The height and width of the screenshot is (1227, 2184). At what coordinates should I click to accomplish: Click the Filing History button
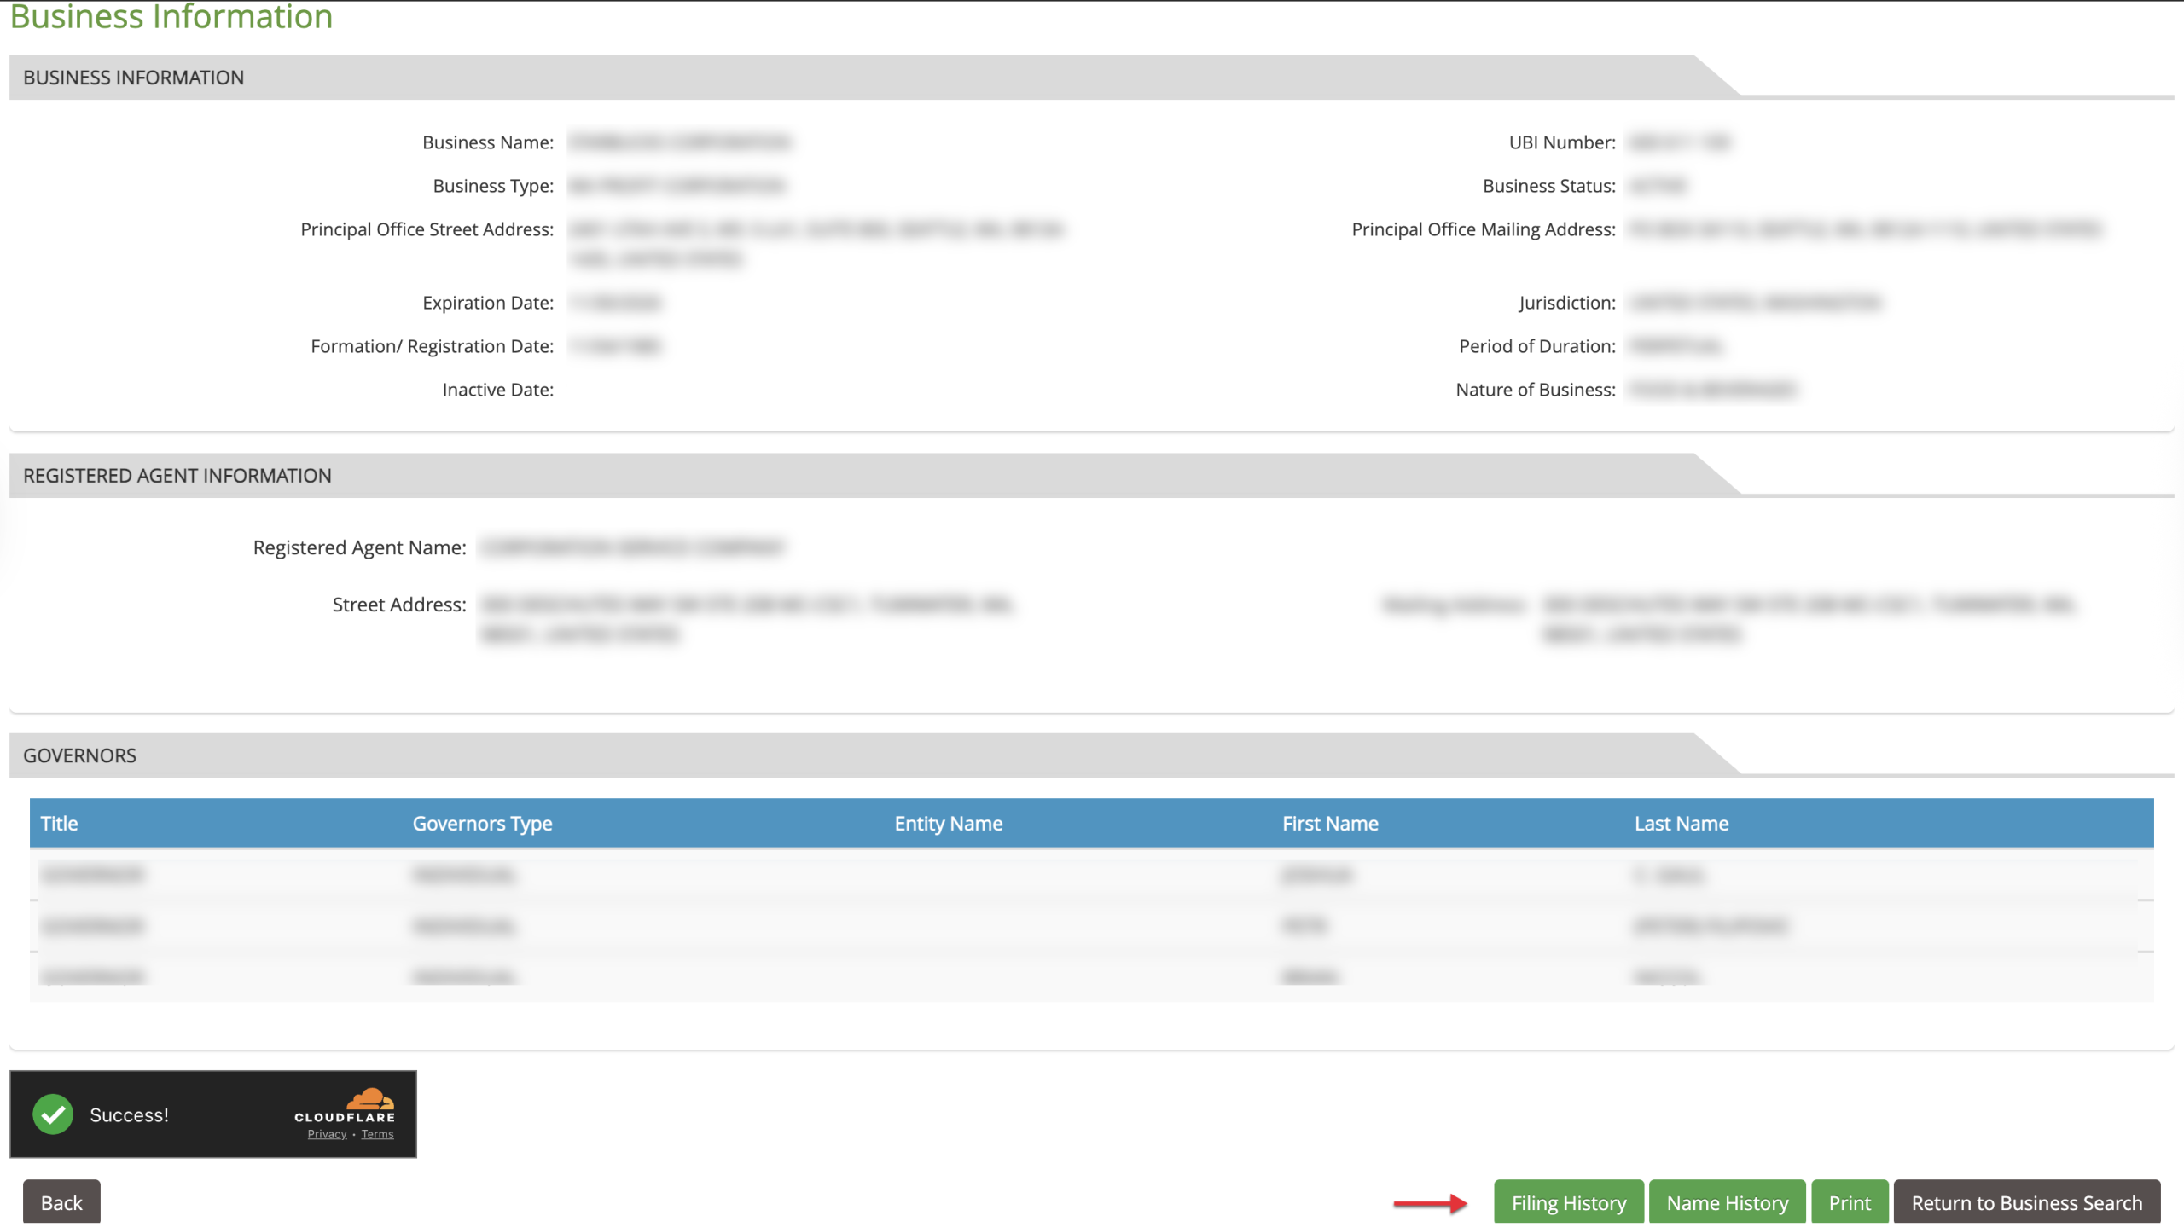[1568, 1202]
